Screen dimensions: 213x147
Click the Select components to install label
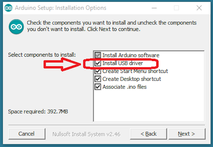click(42, 55)
